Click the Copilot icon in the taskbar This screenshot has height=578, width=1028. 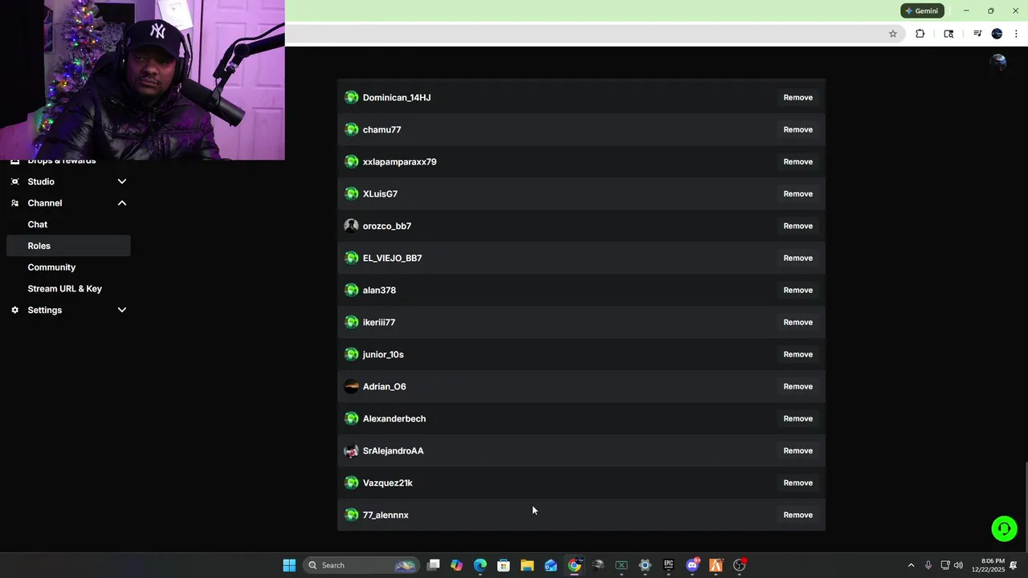point(456,565)
